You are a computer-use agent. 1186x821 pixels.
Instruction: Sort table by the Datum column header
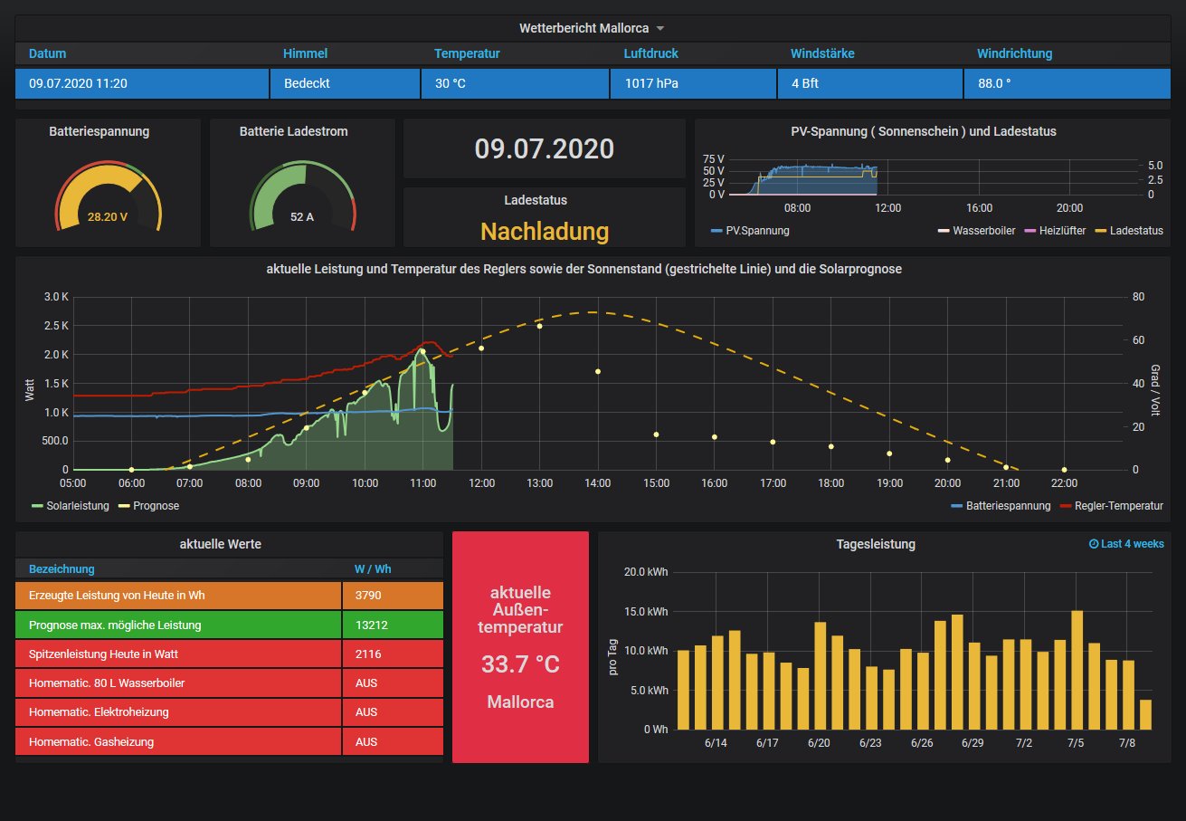(x=48, y=53)
